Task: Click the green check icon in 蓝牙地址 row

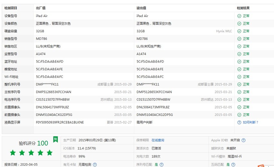Action: point(239,61)
